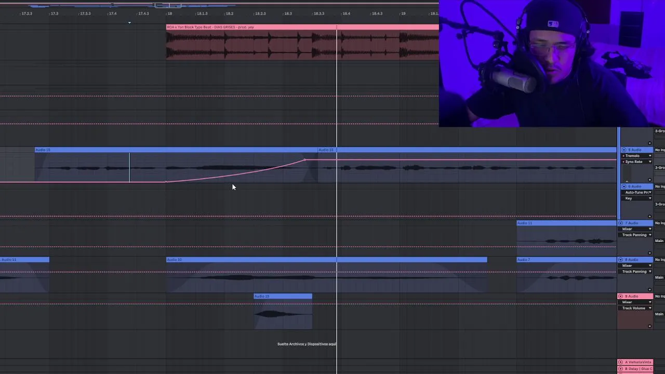This screenshot has height=374, width=665.
Task: Click the ruler at position 18.4
Action: tap(346, 14)
